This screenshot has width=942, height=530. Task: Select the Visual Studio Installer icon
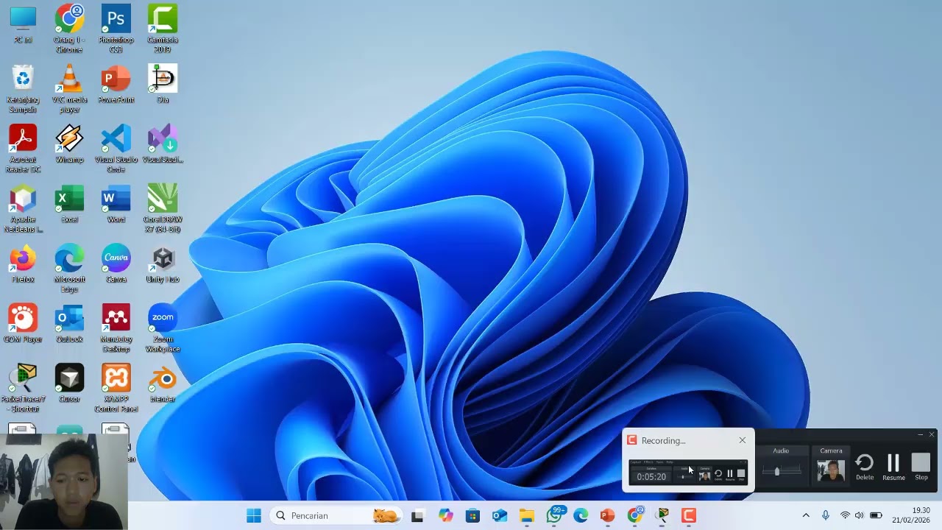click(x=162, y=144)
